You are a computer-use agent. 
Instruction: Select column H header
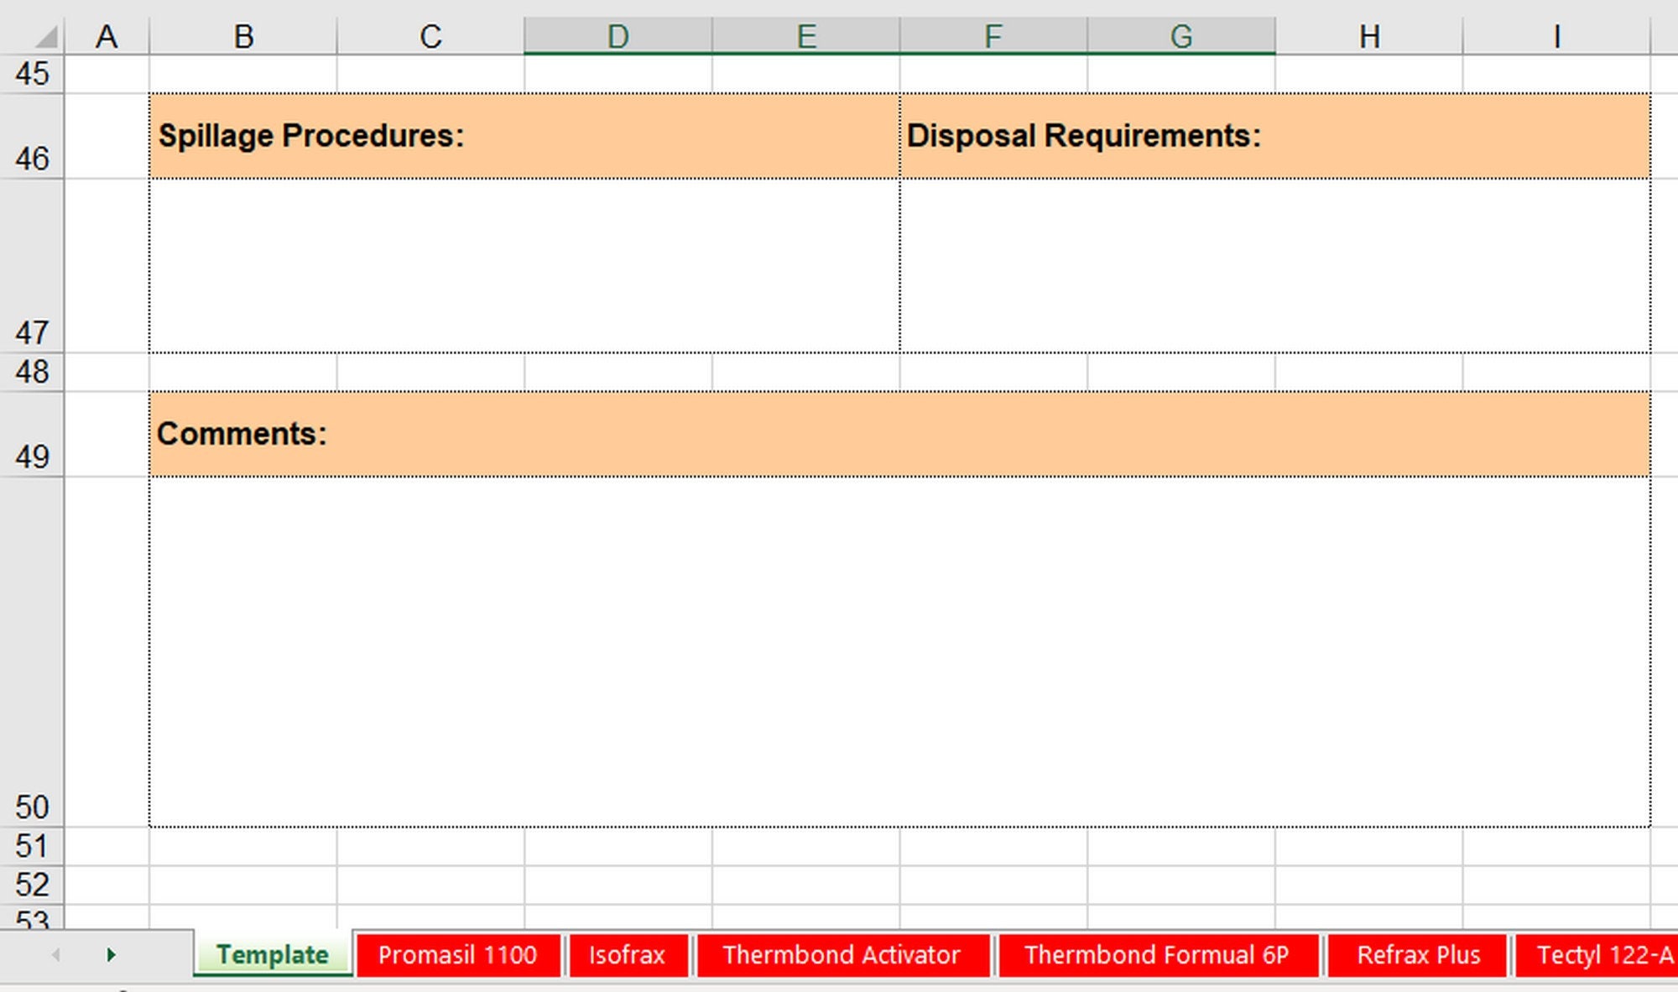[1369, 35]
